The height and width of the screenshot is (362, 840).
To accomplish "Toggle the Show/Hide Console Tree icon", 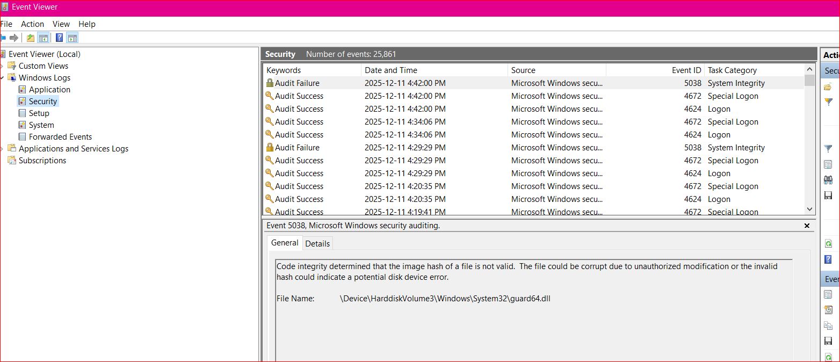I will 44,38.
